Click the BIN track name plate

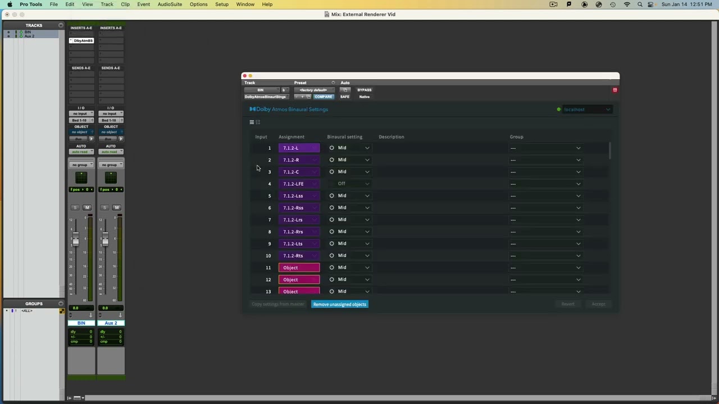[x=81, y=323]
